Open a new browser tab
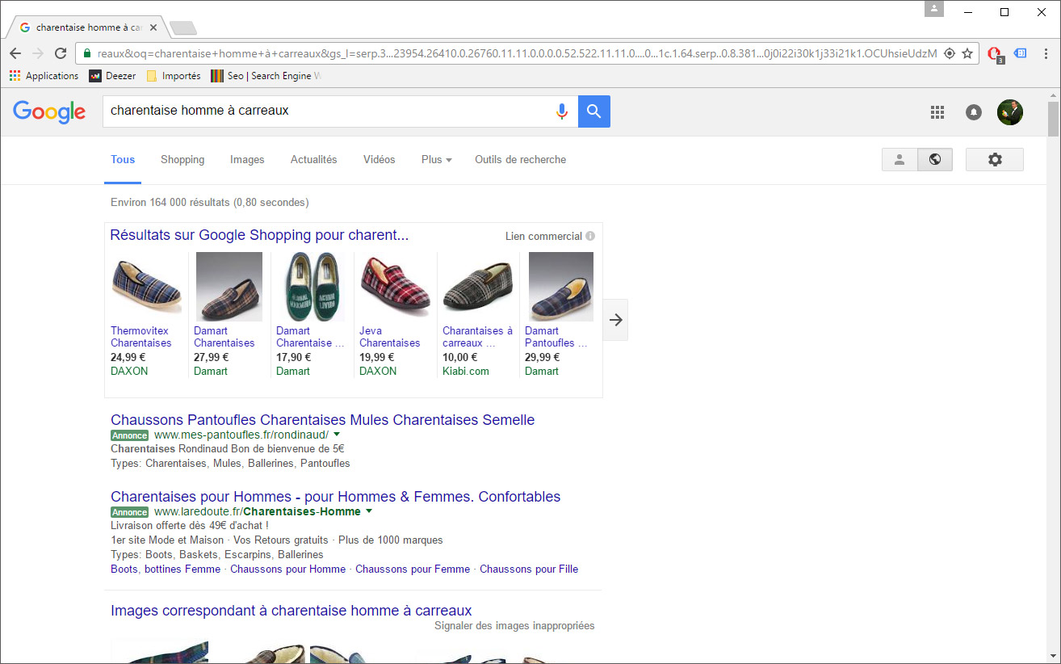This screenshot has width=1061, height=664. [183, 28]
